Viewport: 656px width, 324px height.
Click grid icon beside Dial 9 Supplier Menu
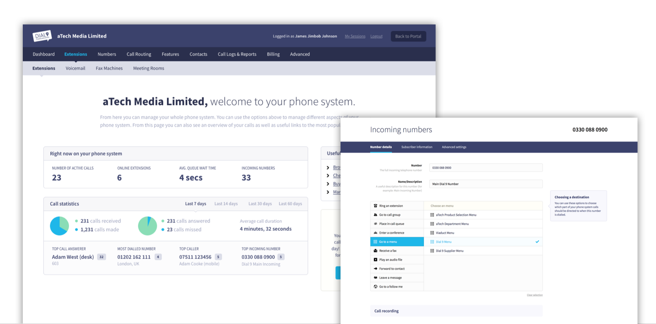pyautogui.click(x=432, y=251)
